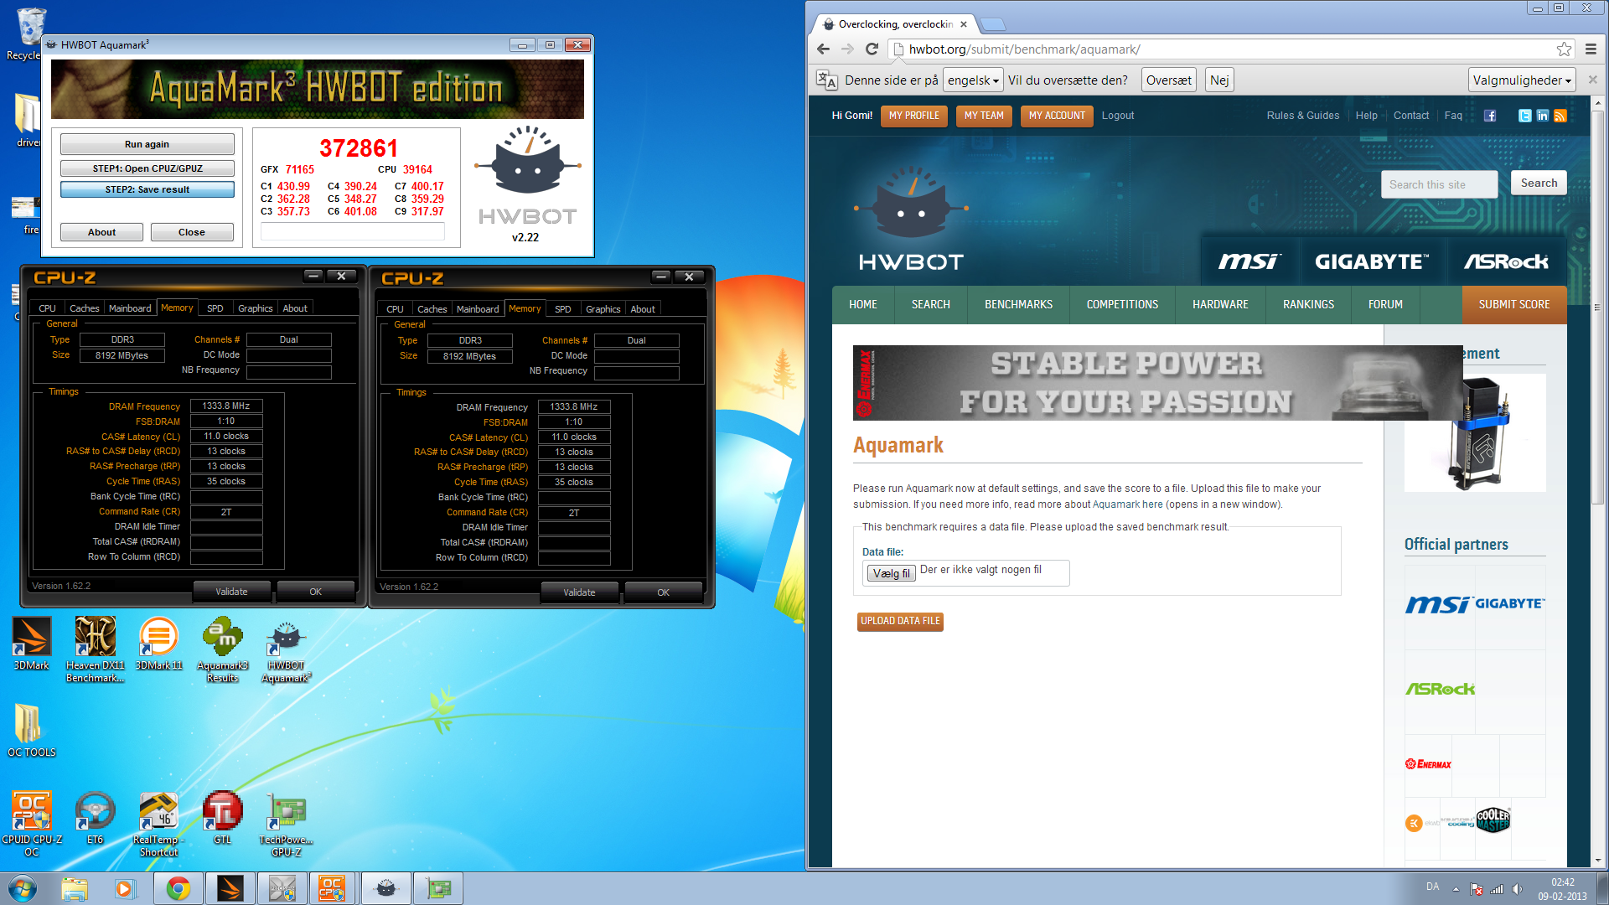
Task: Reload the hwbot page
Action: (x=872, y=49)
